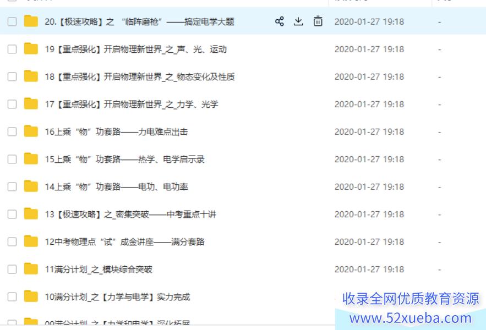Tick checkbox for folder 13 中考重点十讲
The height and width of the screenshot is (330, 486).
point(12,214)
